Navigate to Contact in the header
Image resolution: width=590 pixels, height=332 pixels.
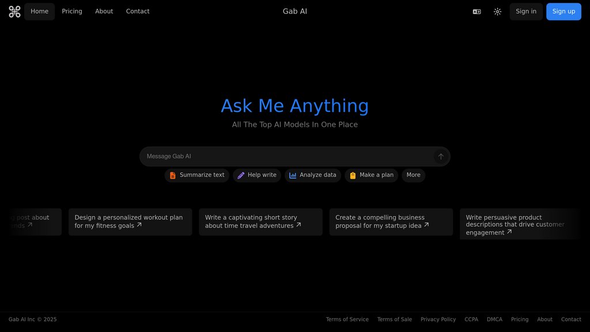click(x=138, y=12)
